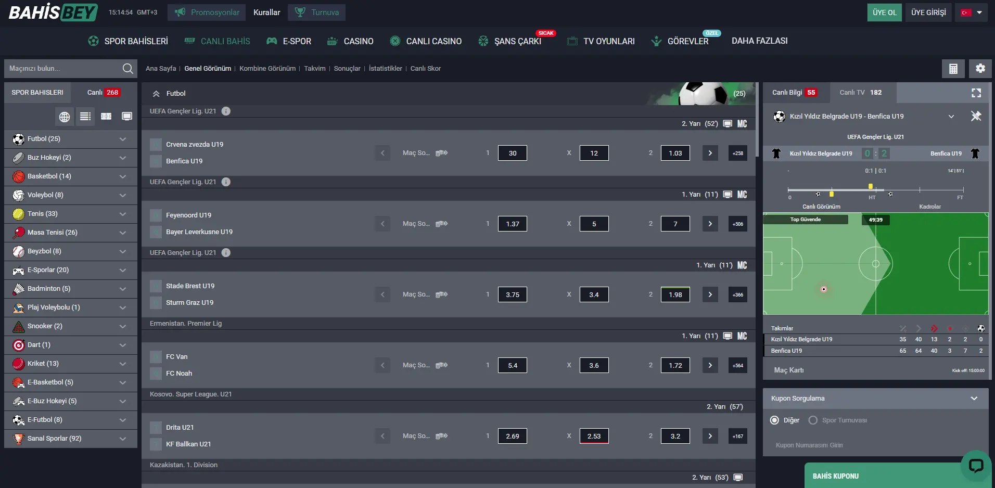Image resolution: width=995 pixels, height=488 pixels.
Task: Expand the Masa Tenisi (26) category
Action: point(71,233)
